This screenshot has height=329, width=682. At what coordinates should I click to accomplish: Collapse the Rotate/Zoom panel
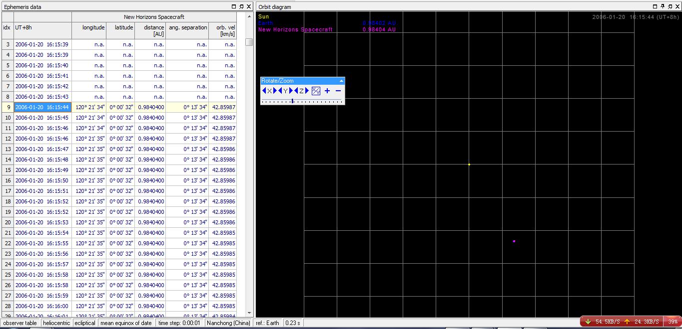341,81
